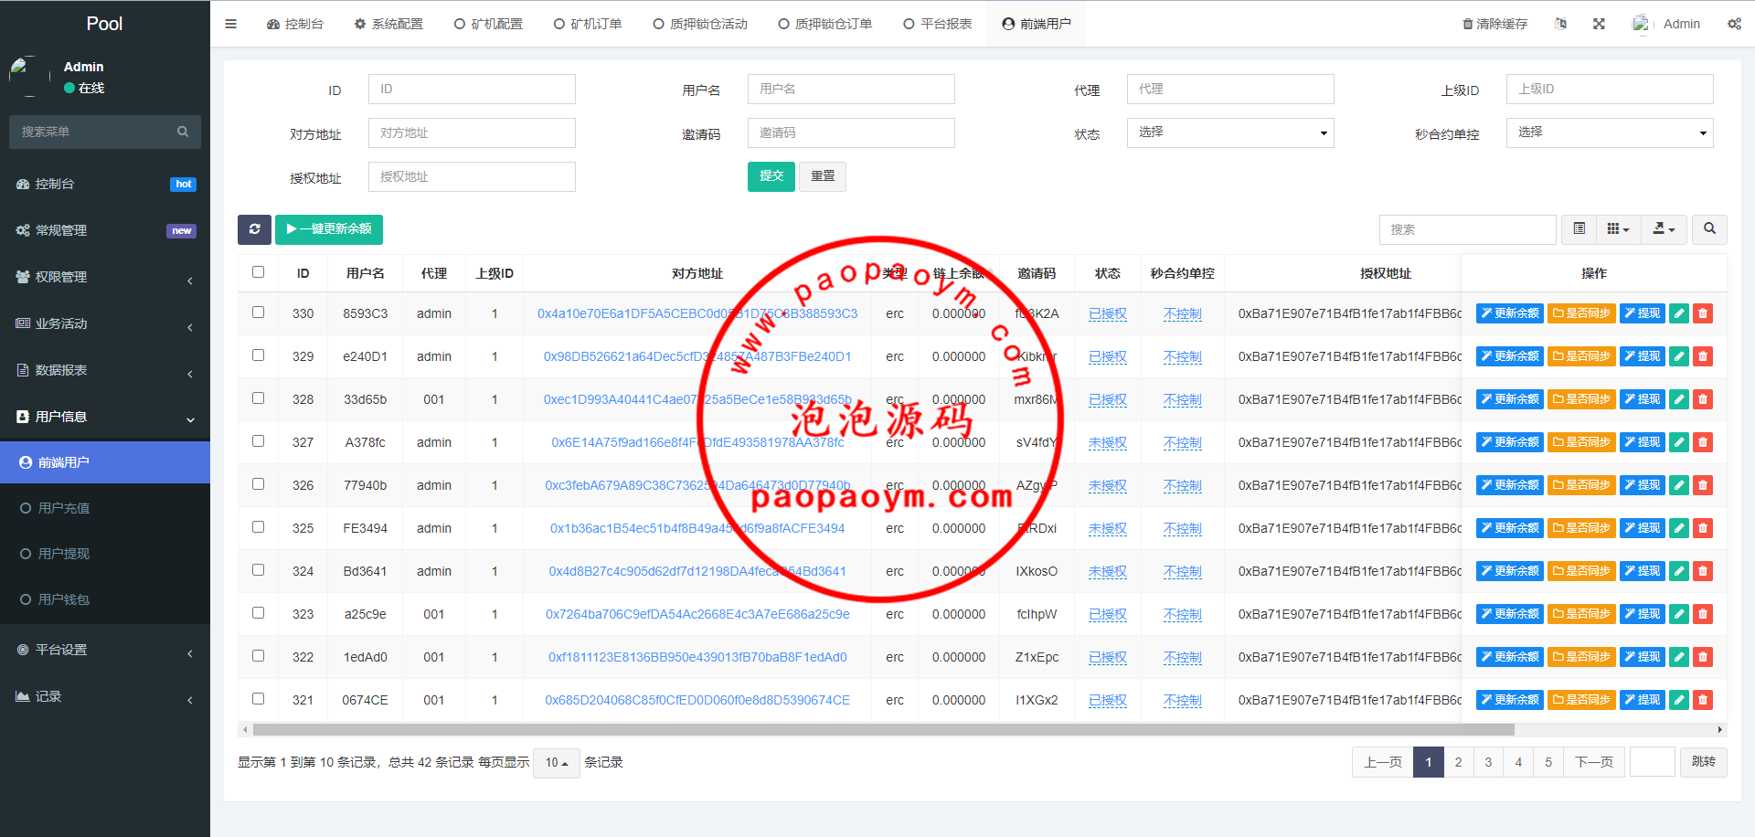Screen dimensions: 1755x837
Task: Click 提现 button for row 324
Action: (1643, 571)
